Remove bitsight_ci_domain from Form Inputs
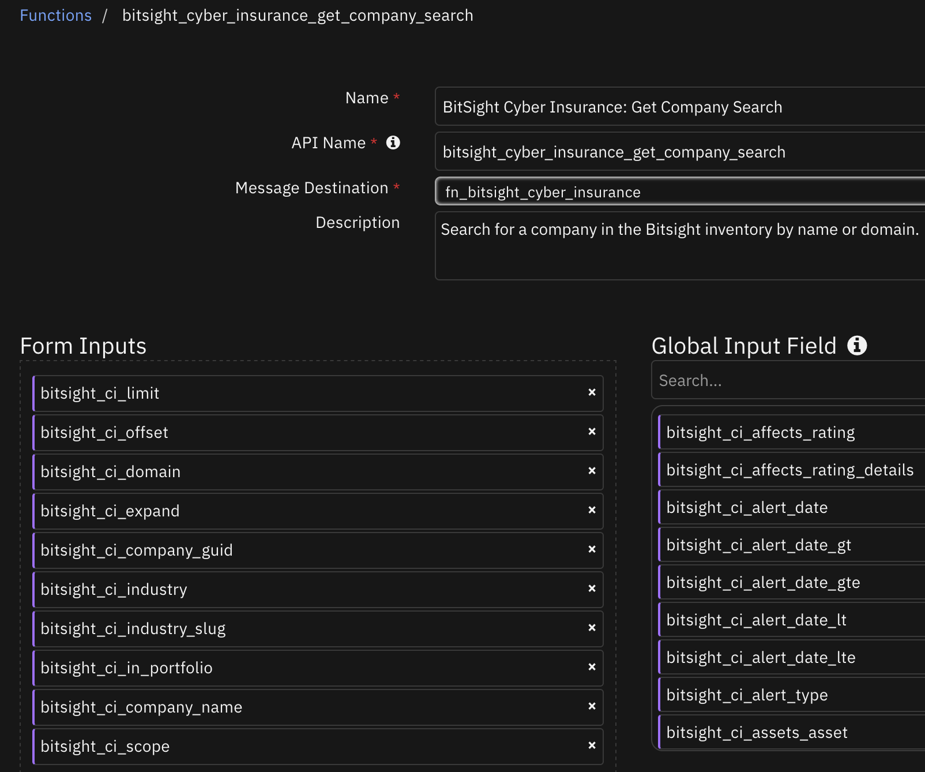925x772 pixels. point(592,471)
